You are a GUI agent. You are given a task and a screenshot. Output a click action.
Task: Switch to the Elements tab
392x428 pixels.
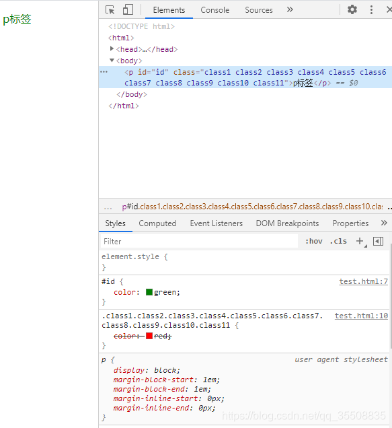pyautogui.click(x=169, y=10)
